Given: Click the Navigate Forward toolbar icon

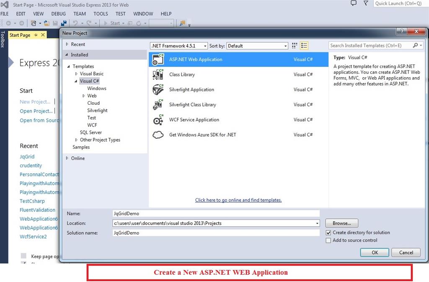Looking at the screenshot, I should (22, 23).
